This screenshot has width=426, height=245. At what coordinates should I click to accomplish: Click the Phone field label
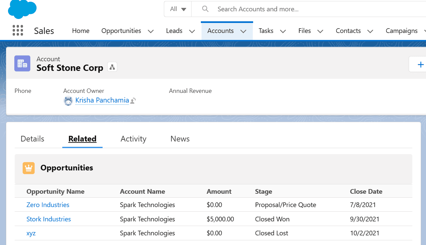[x=23, y=91]
